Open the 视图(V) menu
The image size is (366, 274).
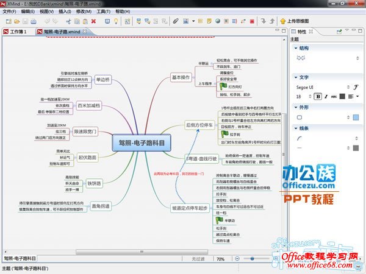pyautogui.click(x=46, y=12)
